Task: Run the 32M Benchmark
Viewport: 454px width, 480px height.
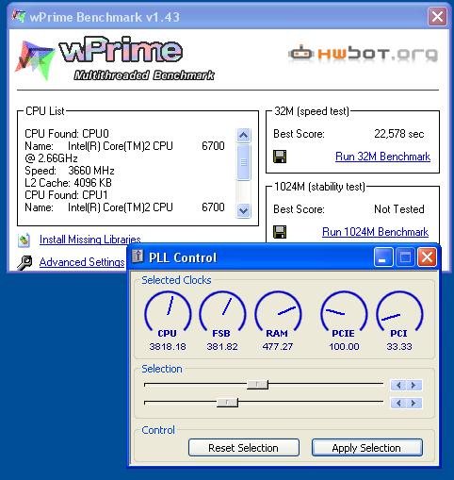Action: coord(382,157)
